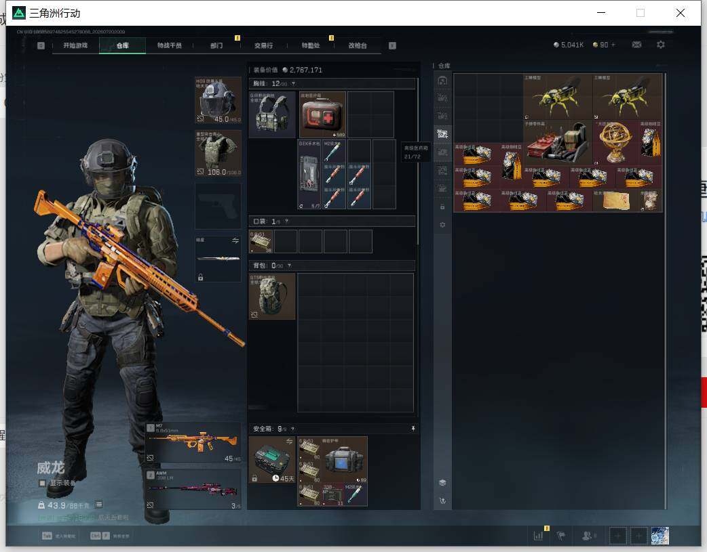707x552 pixels.
Task: Toggle the lock icon under melee weapon slot
Action: [201, 277]
